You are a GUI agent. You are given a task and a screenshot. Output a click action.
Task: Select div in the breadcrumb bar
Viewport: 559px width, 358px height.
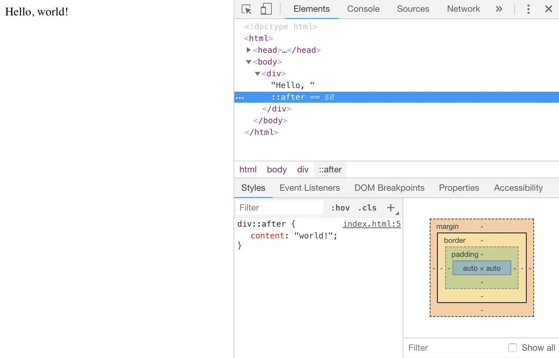point(303,169)
